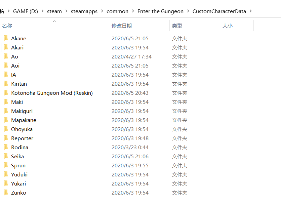Viewport: 281px width, 207px height.
Task: Expand the chevron after GAME (D:)
Action: pos(42,11)
